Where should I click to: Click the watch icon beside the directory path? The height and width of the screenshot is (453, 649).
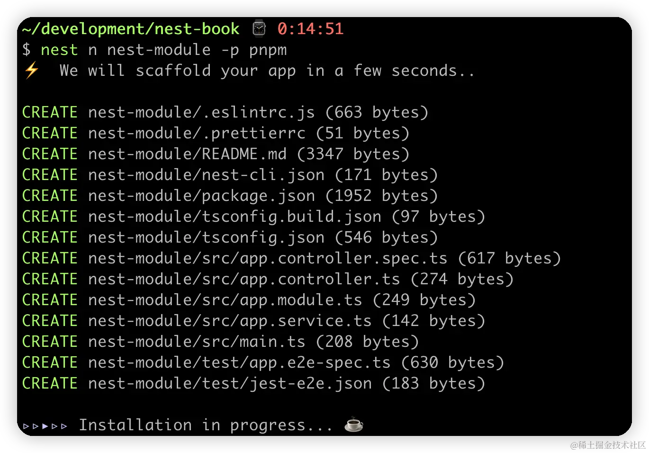tap(259, 28)
